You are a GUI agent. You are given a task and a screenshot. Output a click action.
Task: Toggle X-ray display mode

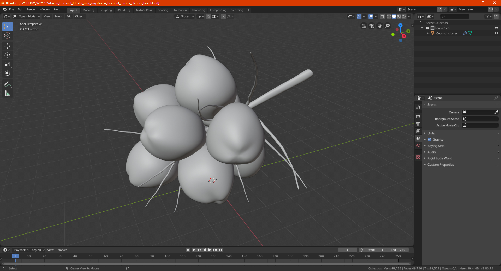click(x=382, y=16)
